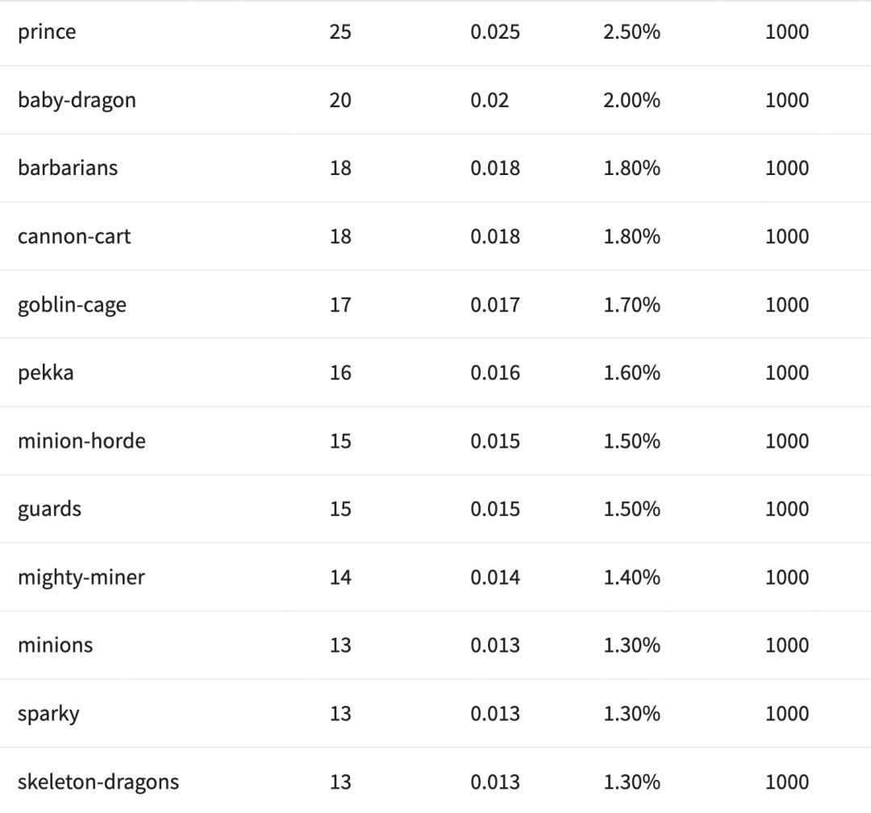This screenshot has height=813, width=871.
Task: Click the goblin-cage card name
Action: tap(72, 306)
